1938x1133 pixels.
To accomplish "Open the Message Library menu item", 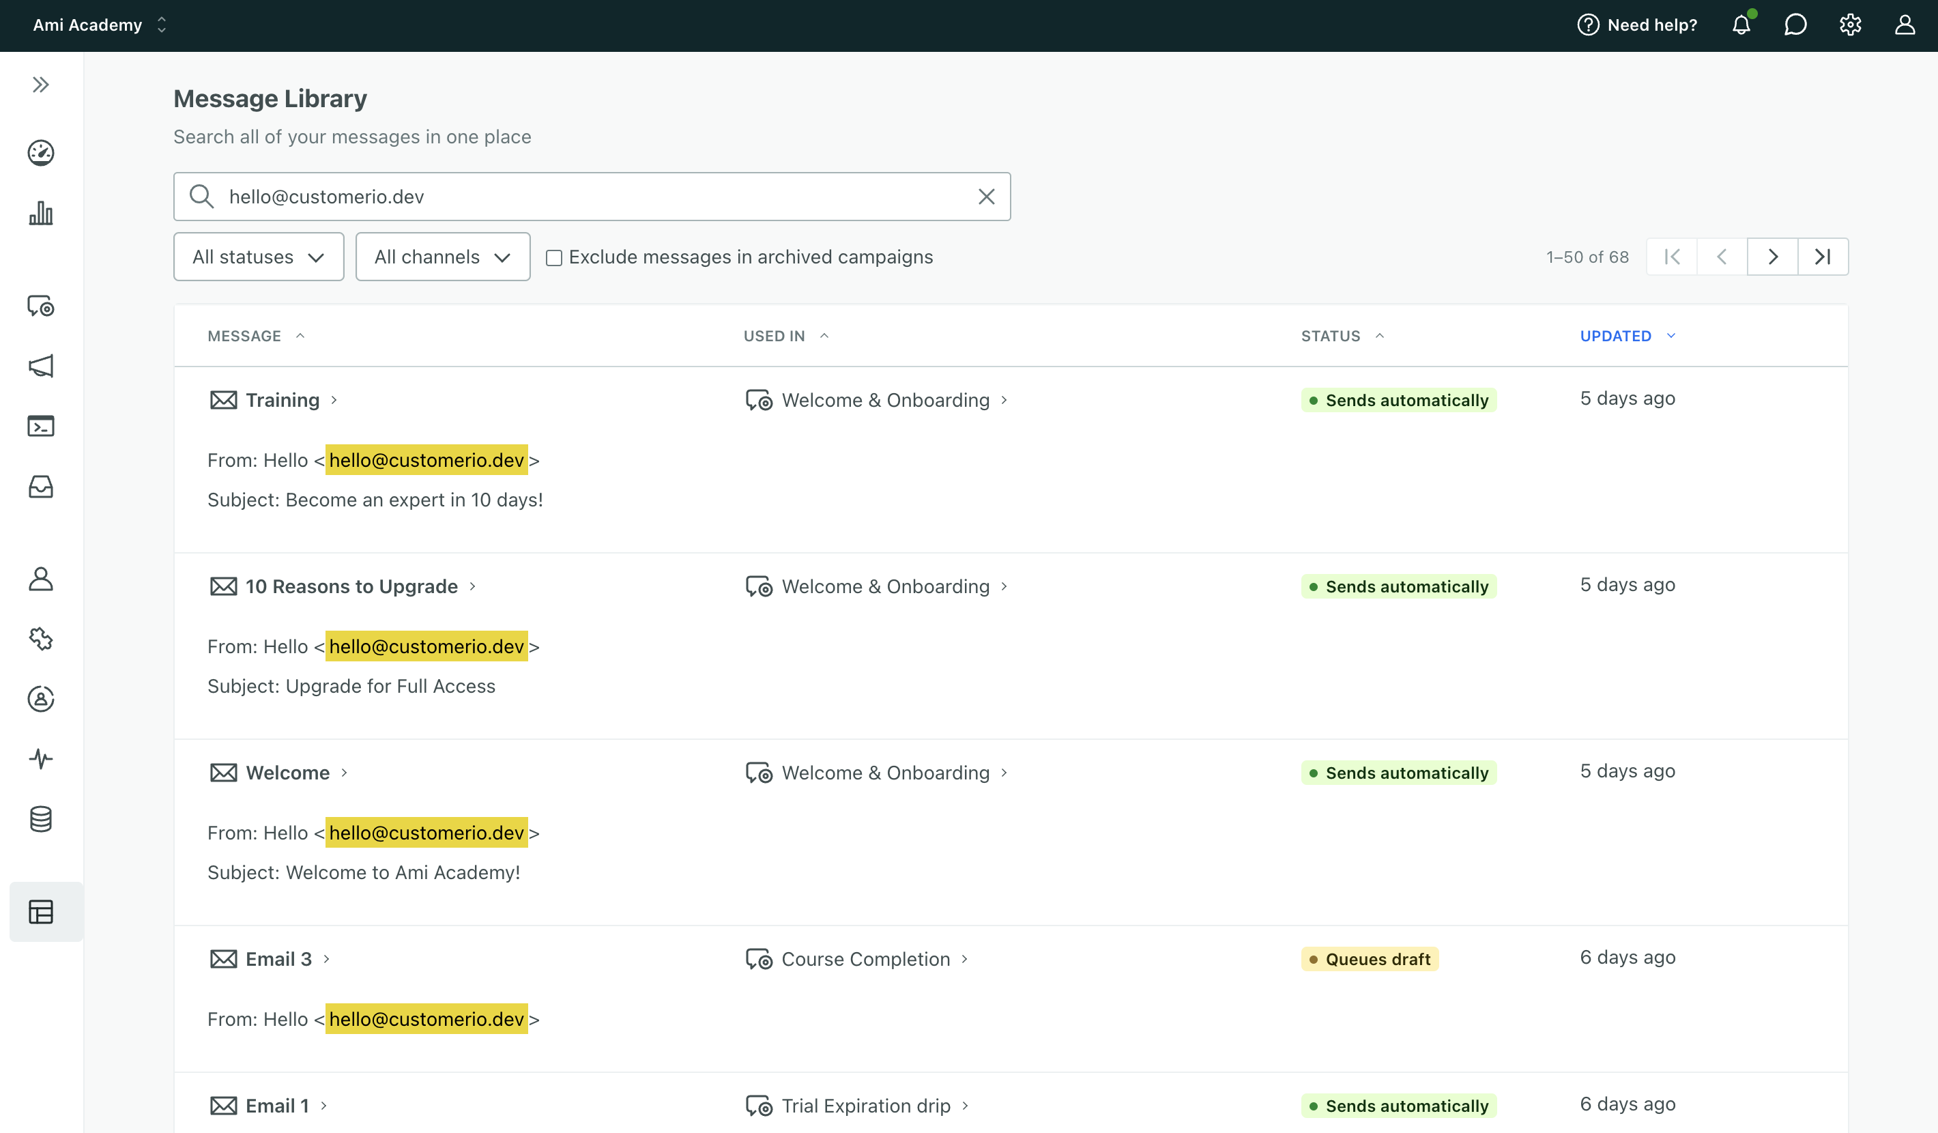I will point(40,912).
